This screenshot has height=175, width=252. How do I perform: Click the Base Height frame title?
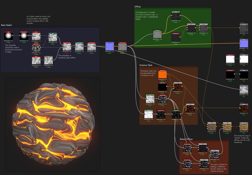7,25
